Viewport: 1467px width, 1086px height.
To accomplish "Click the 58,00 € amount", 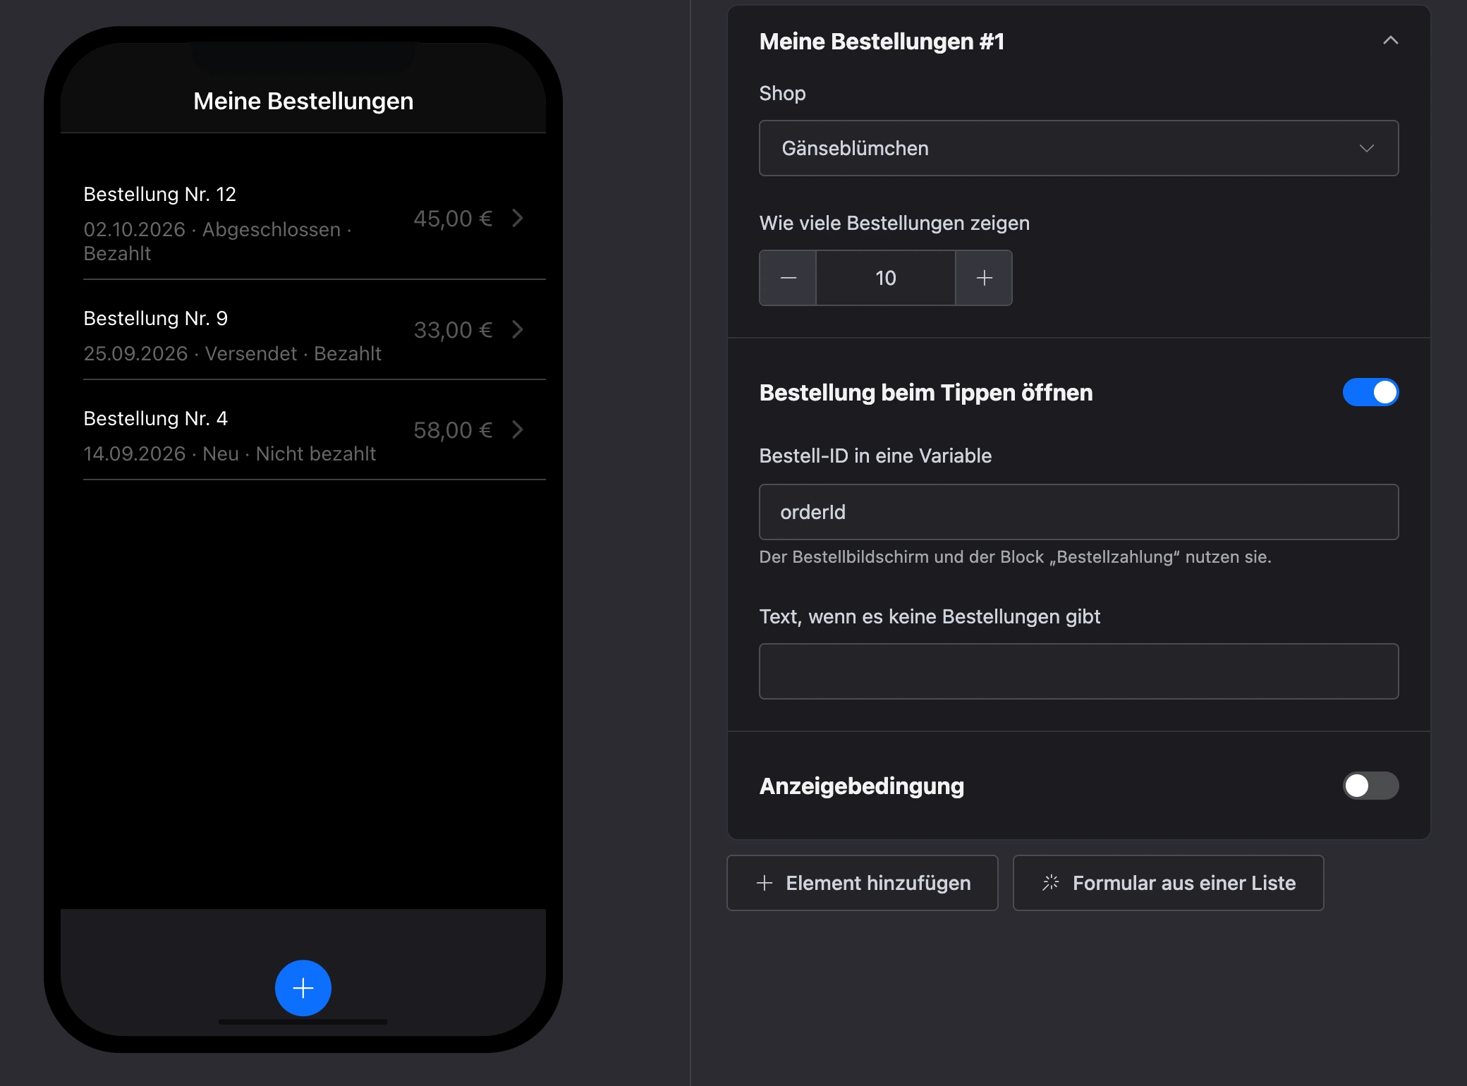I will [x=453, y=430].
